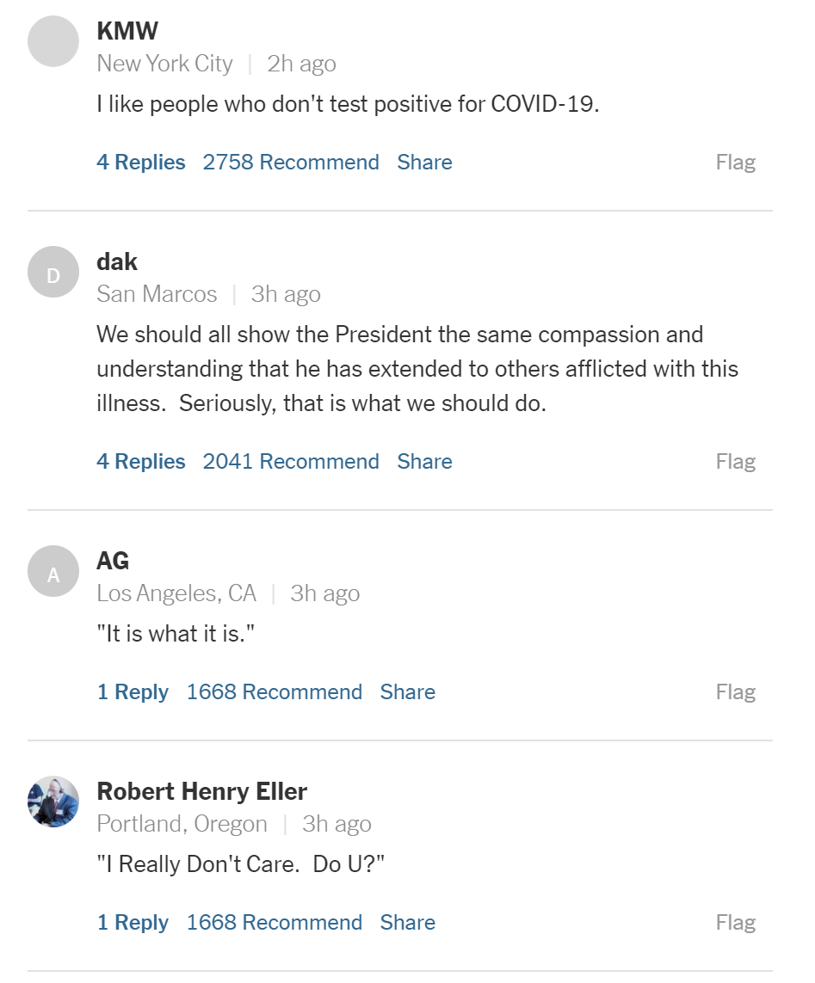Expand the 4 Replies on KMW's comment
The image size is (815, 983).
pos(141,163)
